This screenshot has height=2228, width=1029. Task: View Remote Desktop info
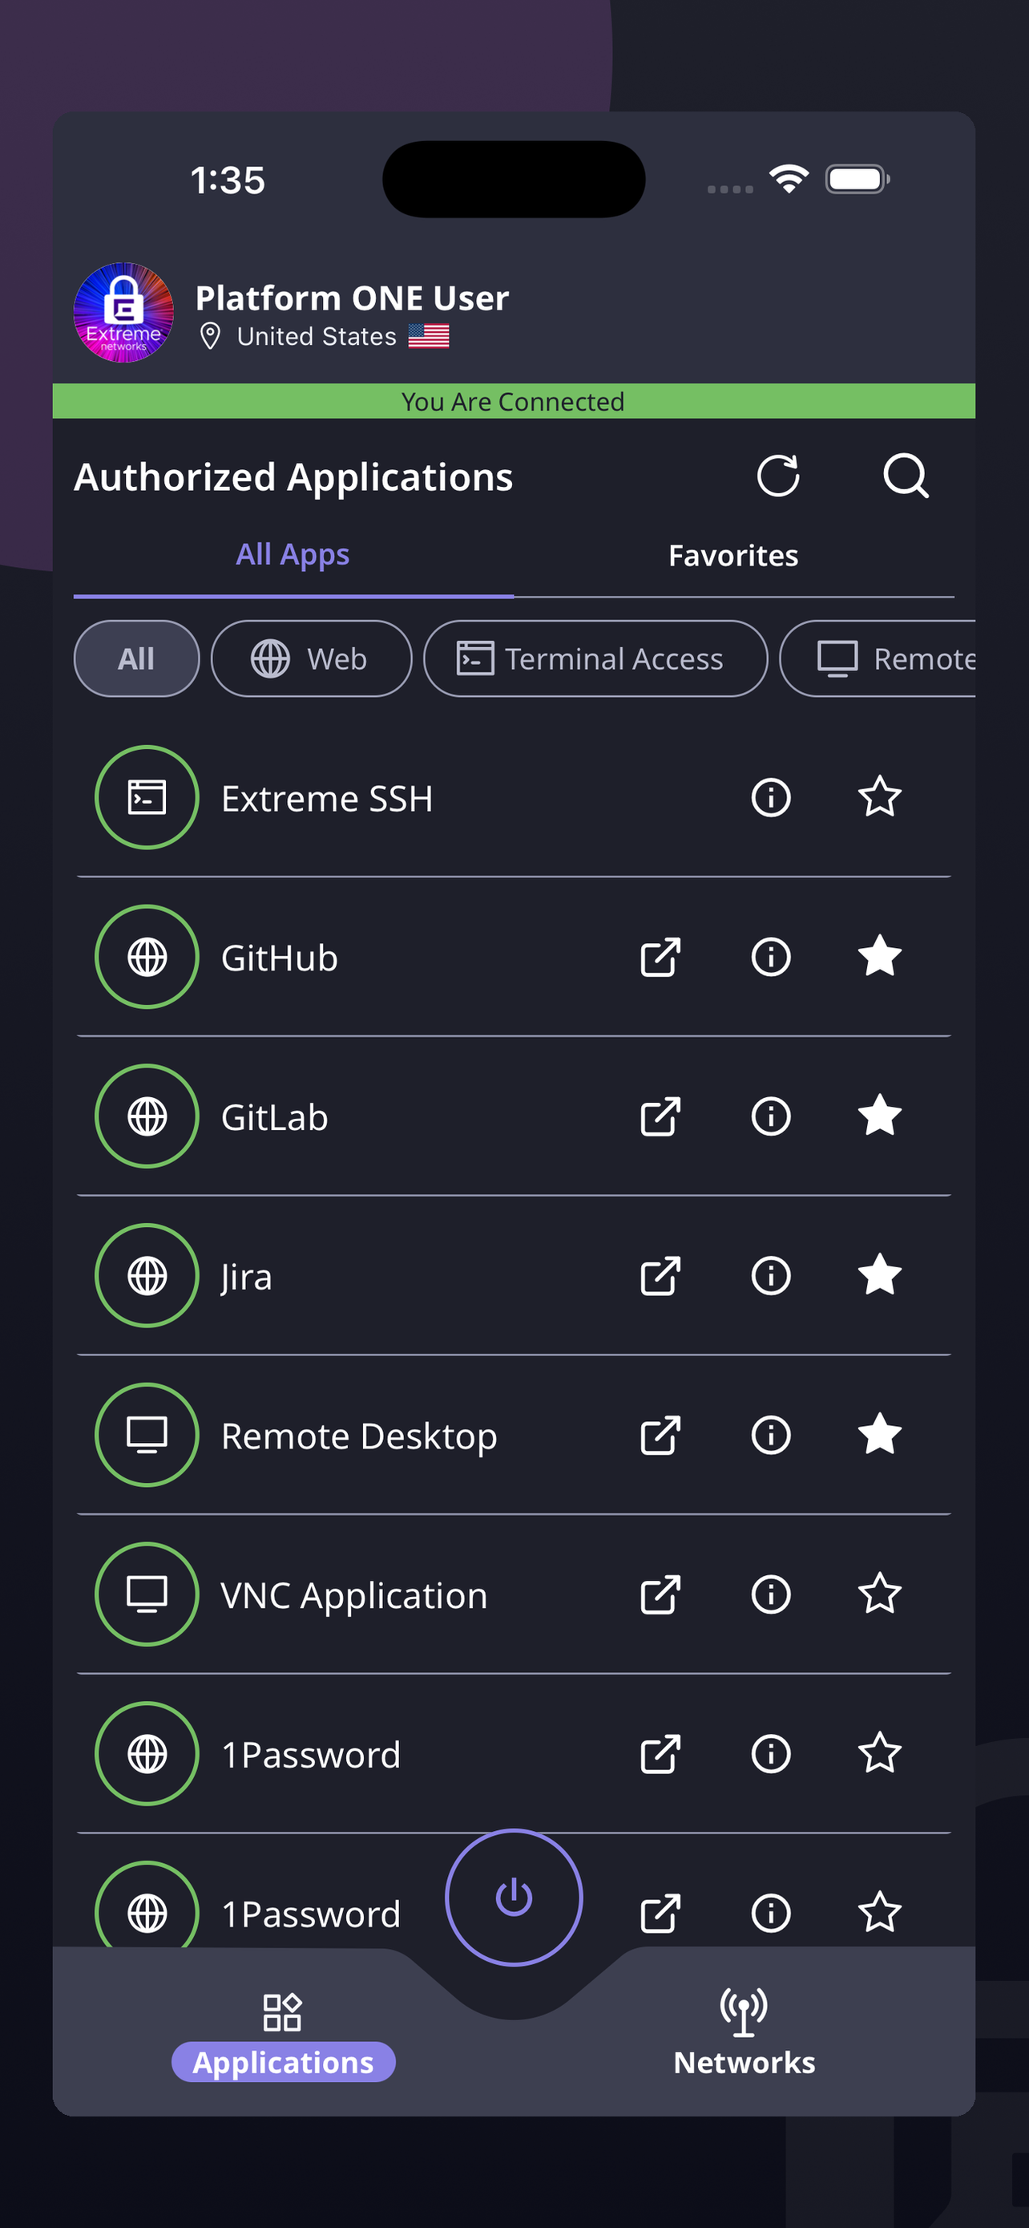pos(771,1434)
